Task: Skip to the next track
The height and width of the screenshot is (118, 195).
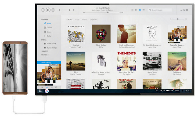Action: click(53, 10)
